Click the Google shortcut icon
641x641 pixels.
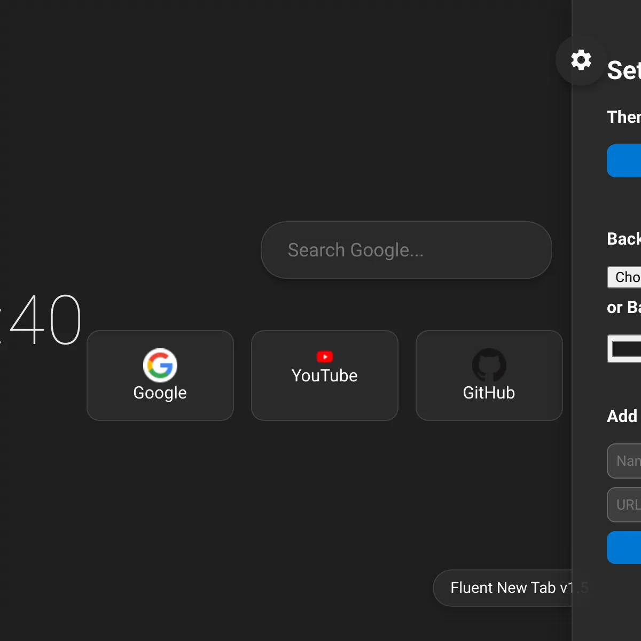point(160,376)
